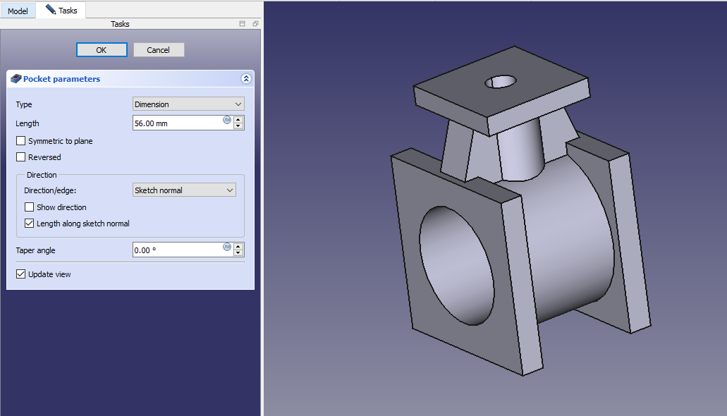The image size is (727, 416).
Task: Switch to the Model tab
Action: (18, 11)
